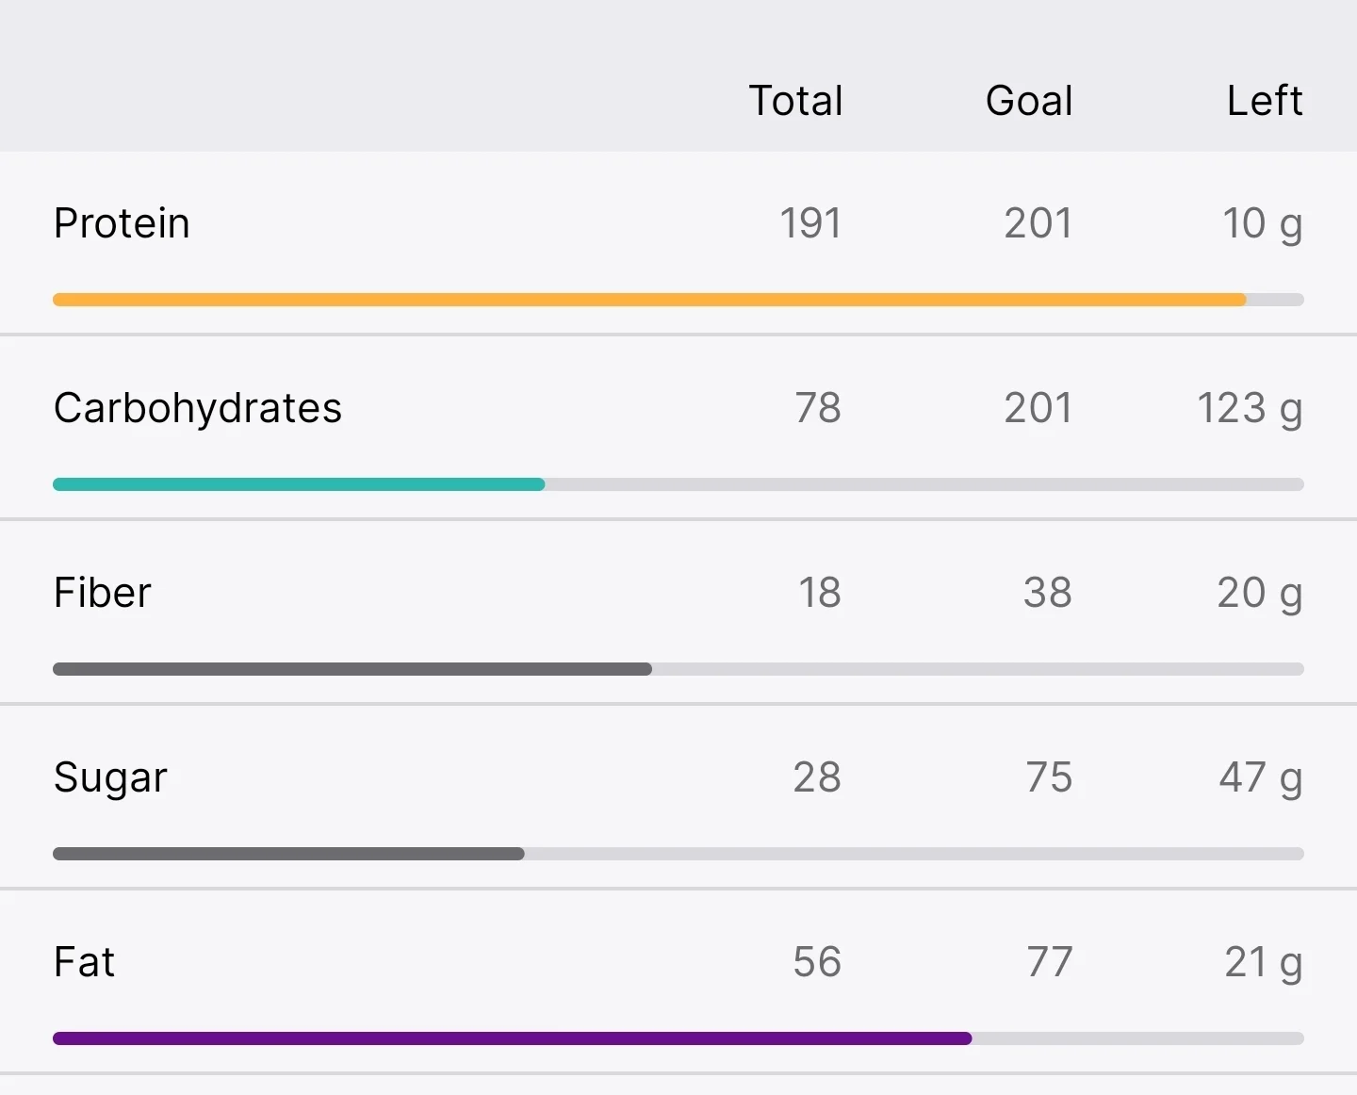Select the Fat row label

click(x=84, y=962)
